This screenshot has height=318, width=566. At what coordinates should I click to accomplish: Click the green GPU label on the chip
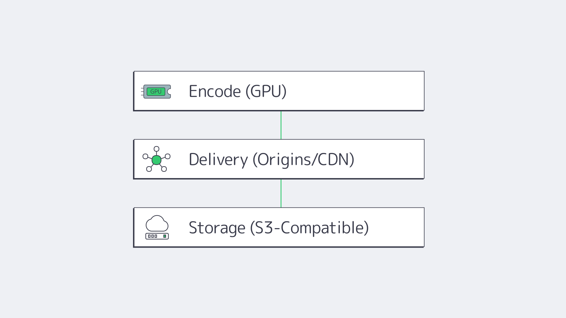[156, 92]
